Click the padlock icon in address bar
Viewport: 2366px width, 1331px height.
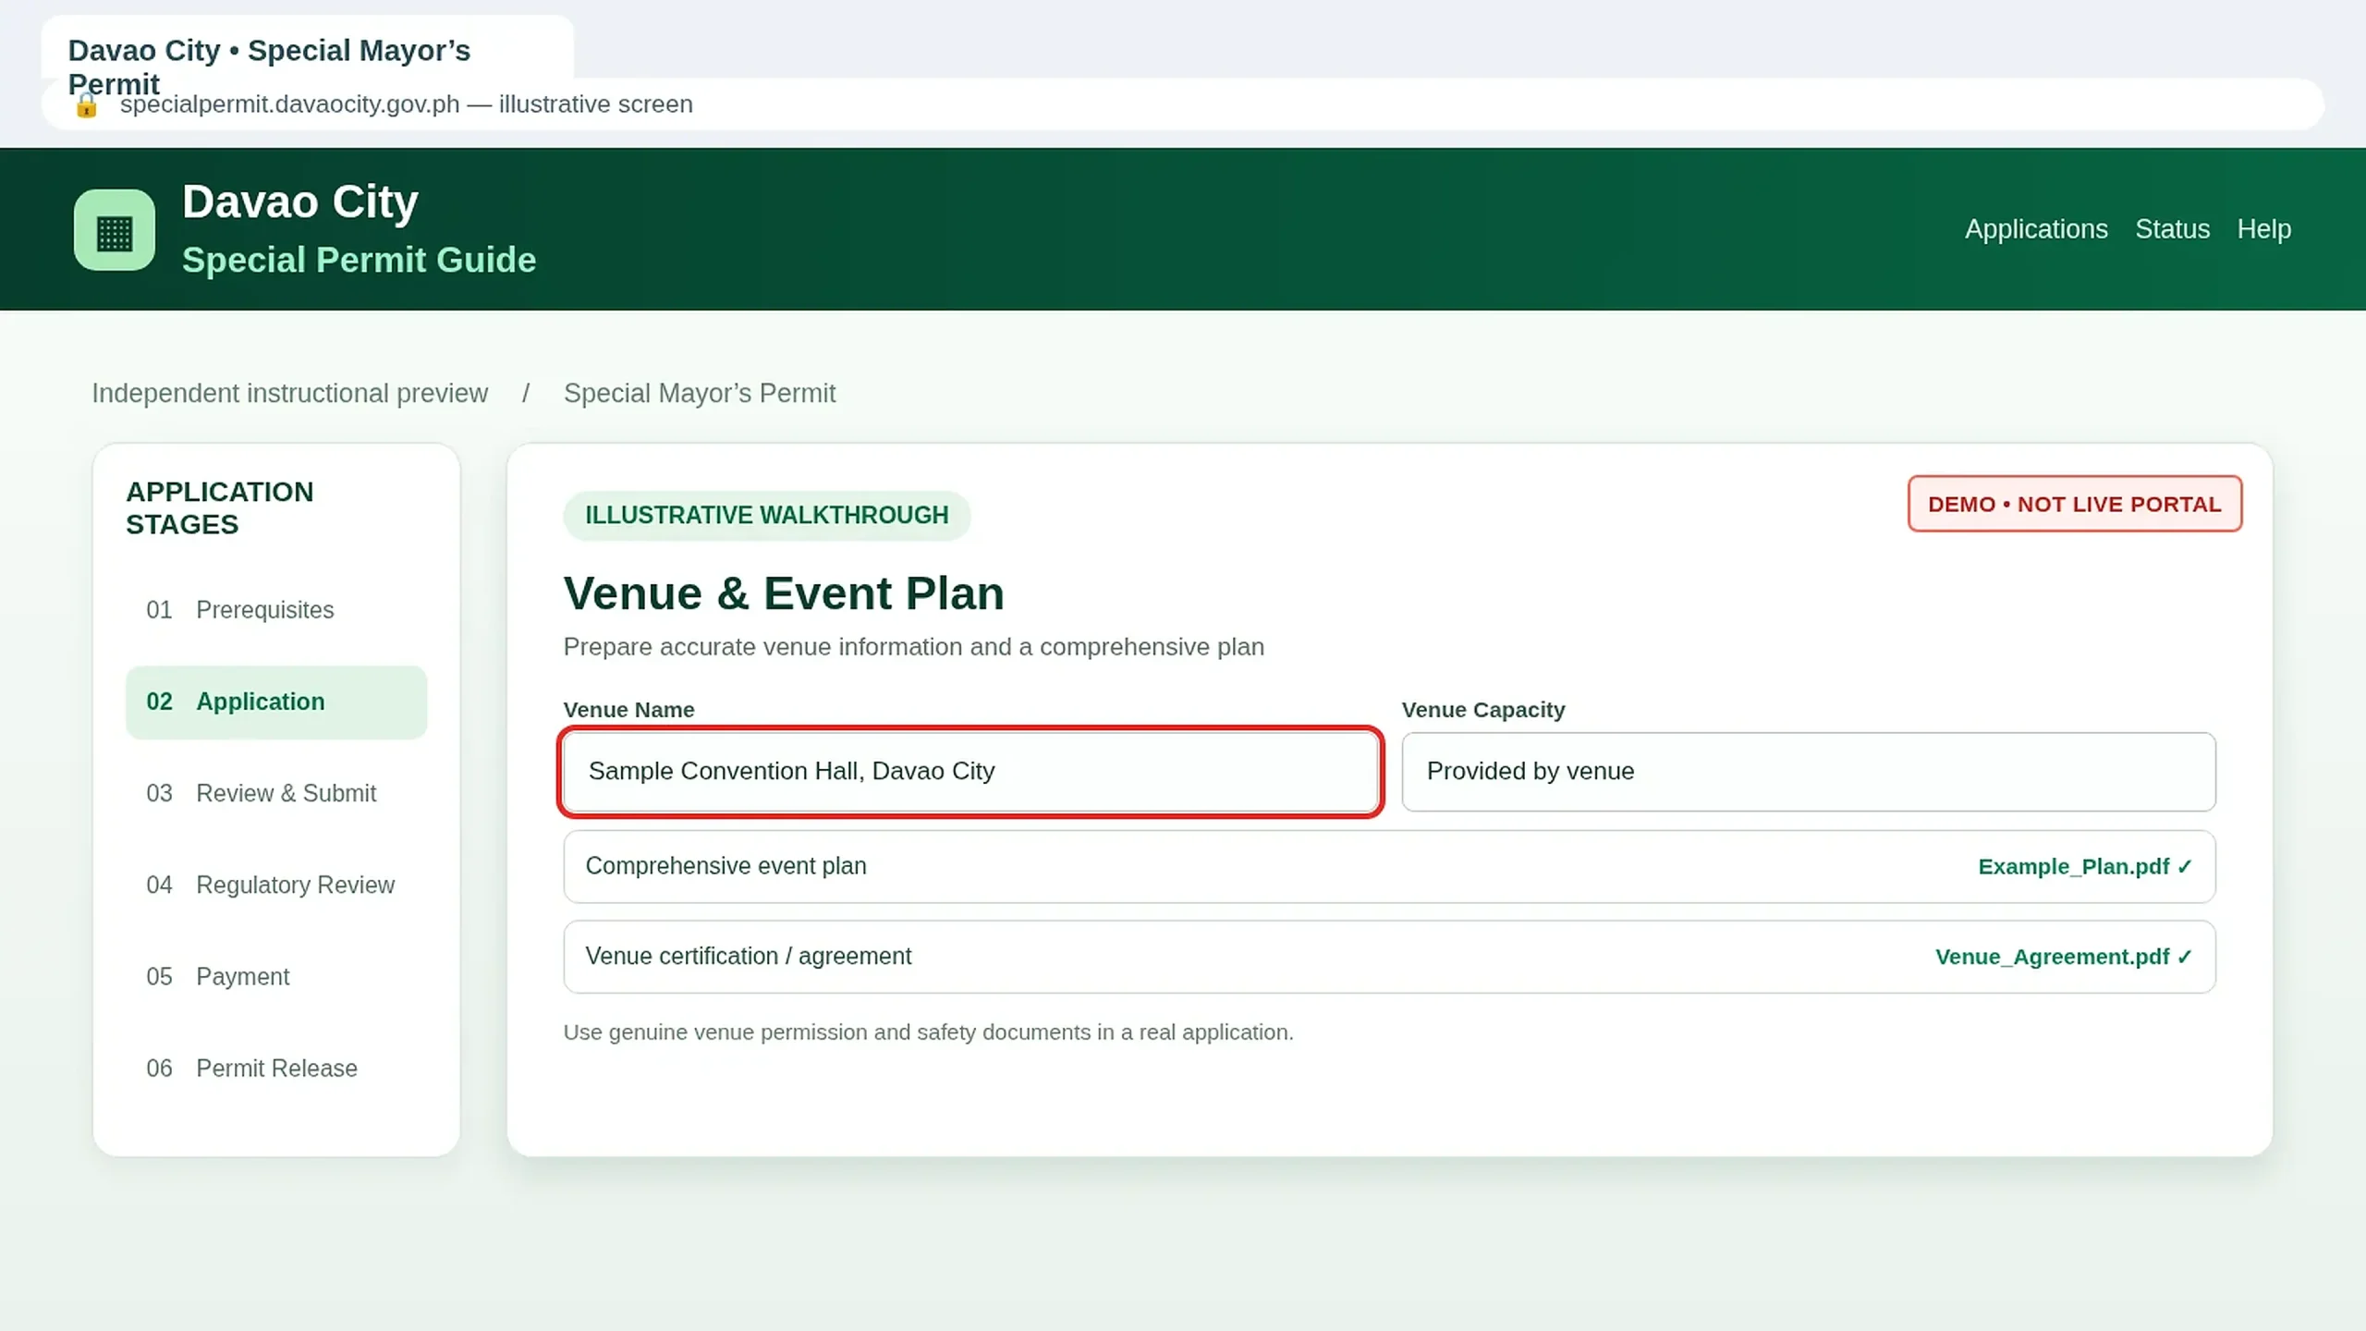(86, 105)
